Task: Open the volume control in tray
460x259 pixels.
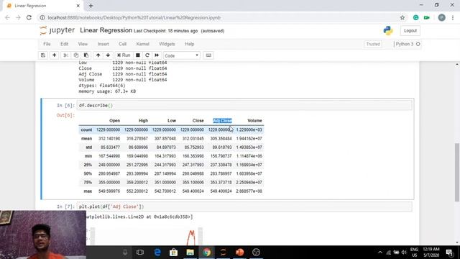Action: [404, 253]
